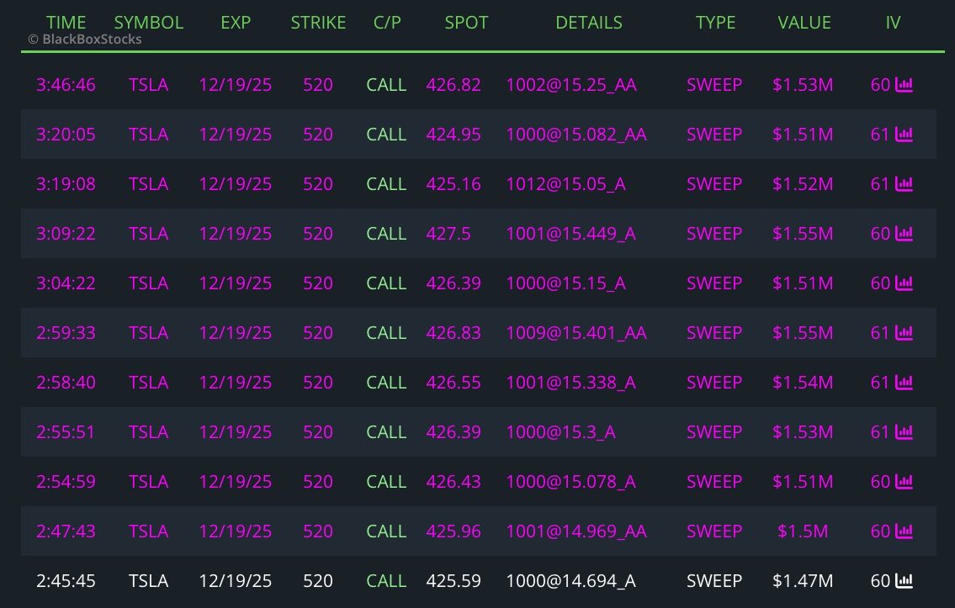The height and width of the screenshot is (608, 955).
Task: Select the 2:45:45 timestamp cell
Action: [x=66, y=580]
